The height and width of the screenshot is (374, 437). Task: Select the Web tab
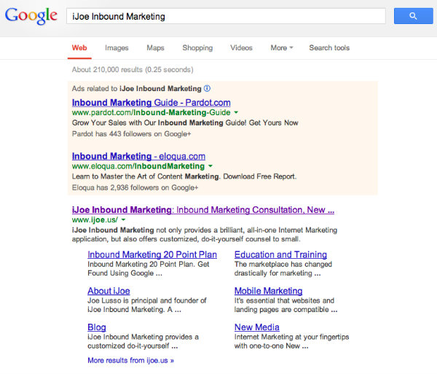click(79, 47)
